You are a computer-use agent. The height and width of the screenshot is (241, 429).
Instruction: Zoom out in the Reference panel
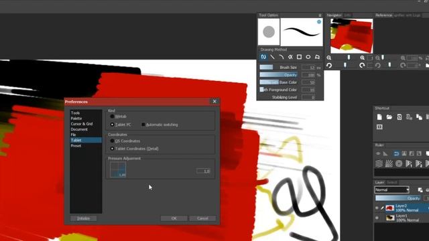tap(377, 58)
